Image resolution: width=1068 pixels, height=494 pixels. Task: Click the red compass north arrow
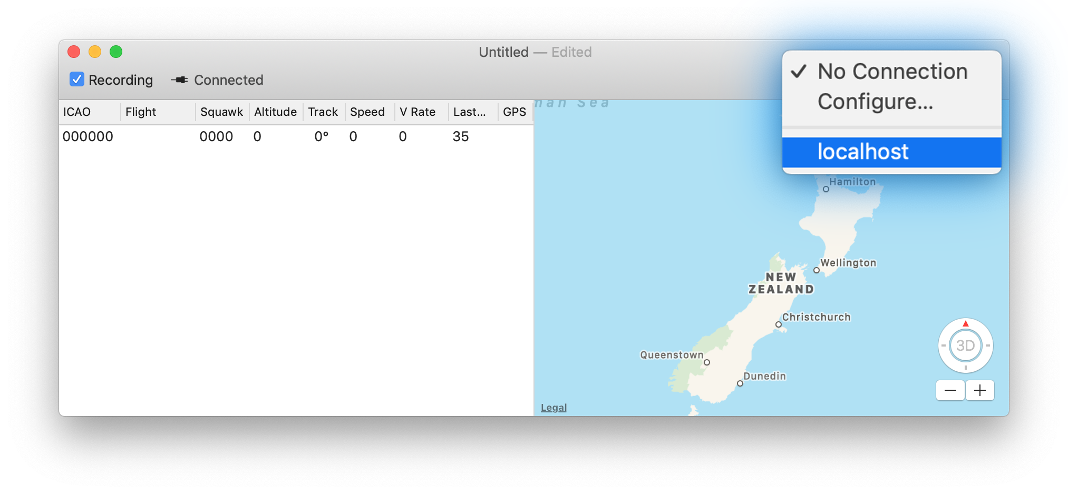pyautogui.click(x=965, y=324)
